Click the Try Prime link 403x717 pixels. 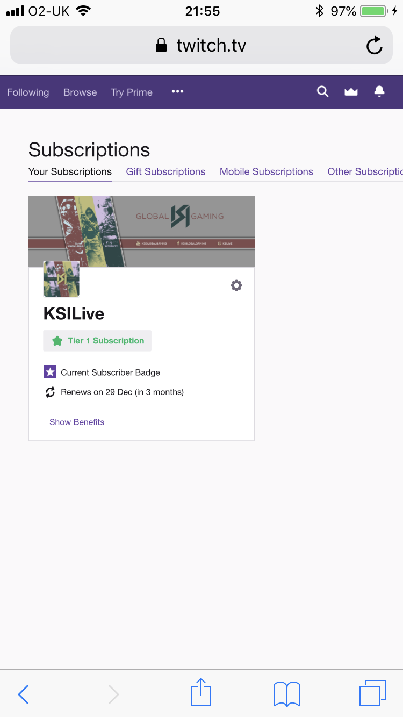click(132, 92)
